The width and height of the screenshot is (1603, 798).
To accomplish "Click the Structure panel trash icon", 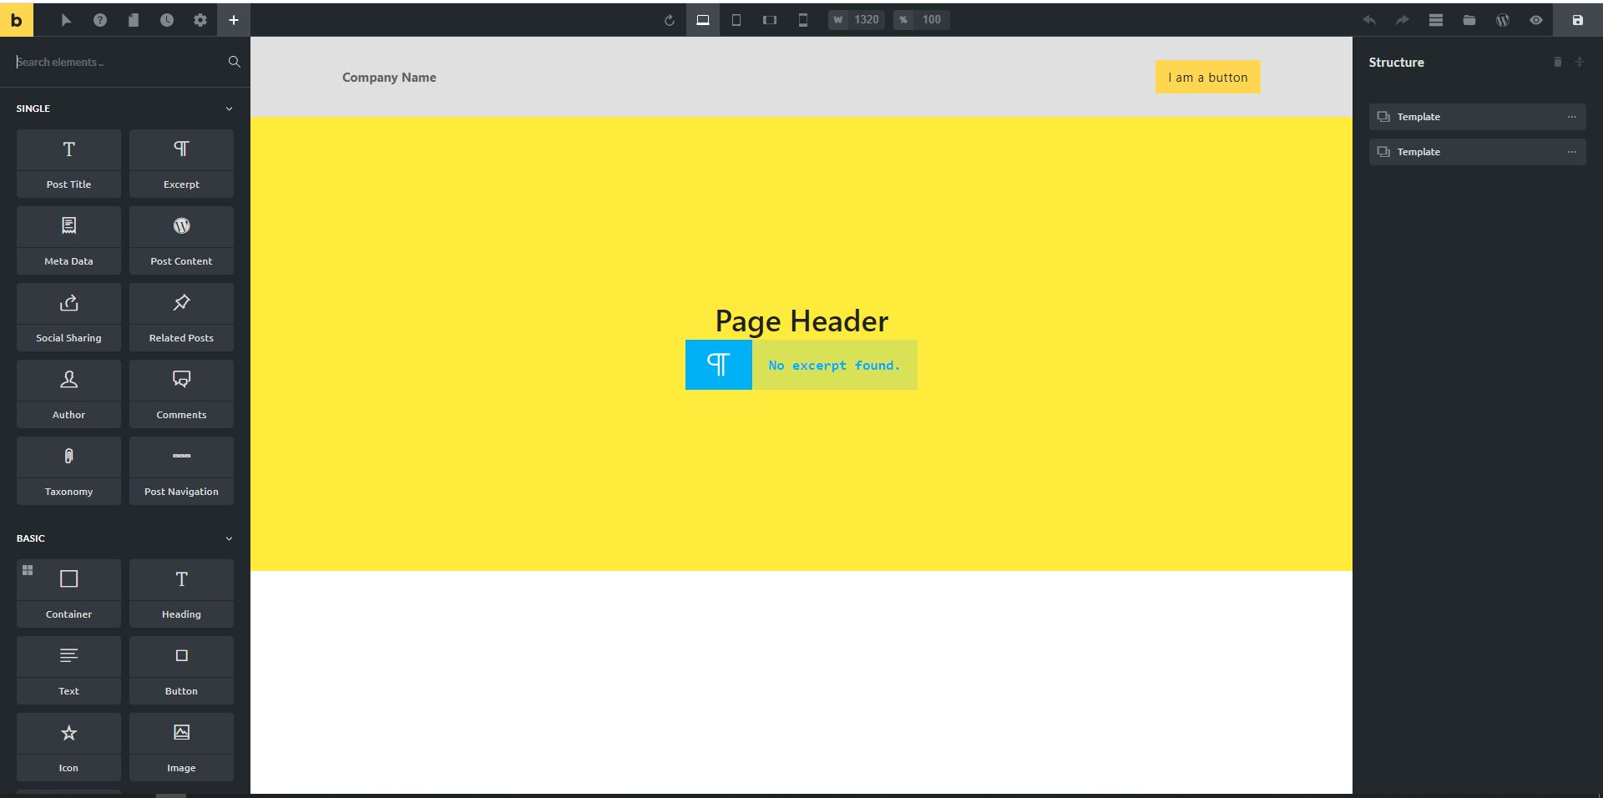I will 1557,62.
